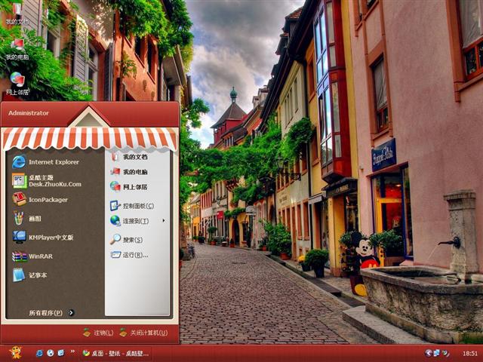This screenshot has width=483, height=362.
Task: Expand 所有程序(P) all programs
Action: (x=51, y=313)
